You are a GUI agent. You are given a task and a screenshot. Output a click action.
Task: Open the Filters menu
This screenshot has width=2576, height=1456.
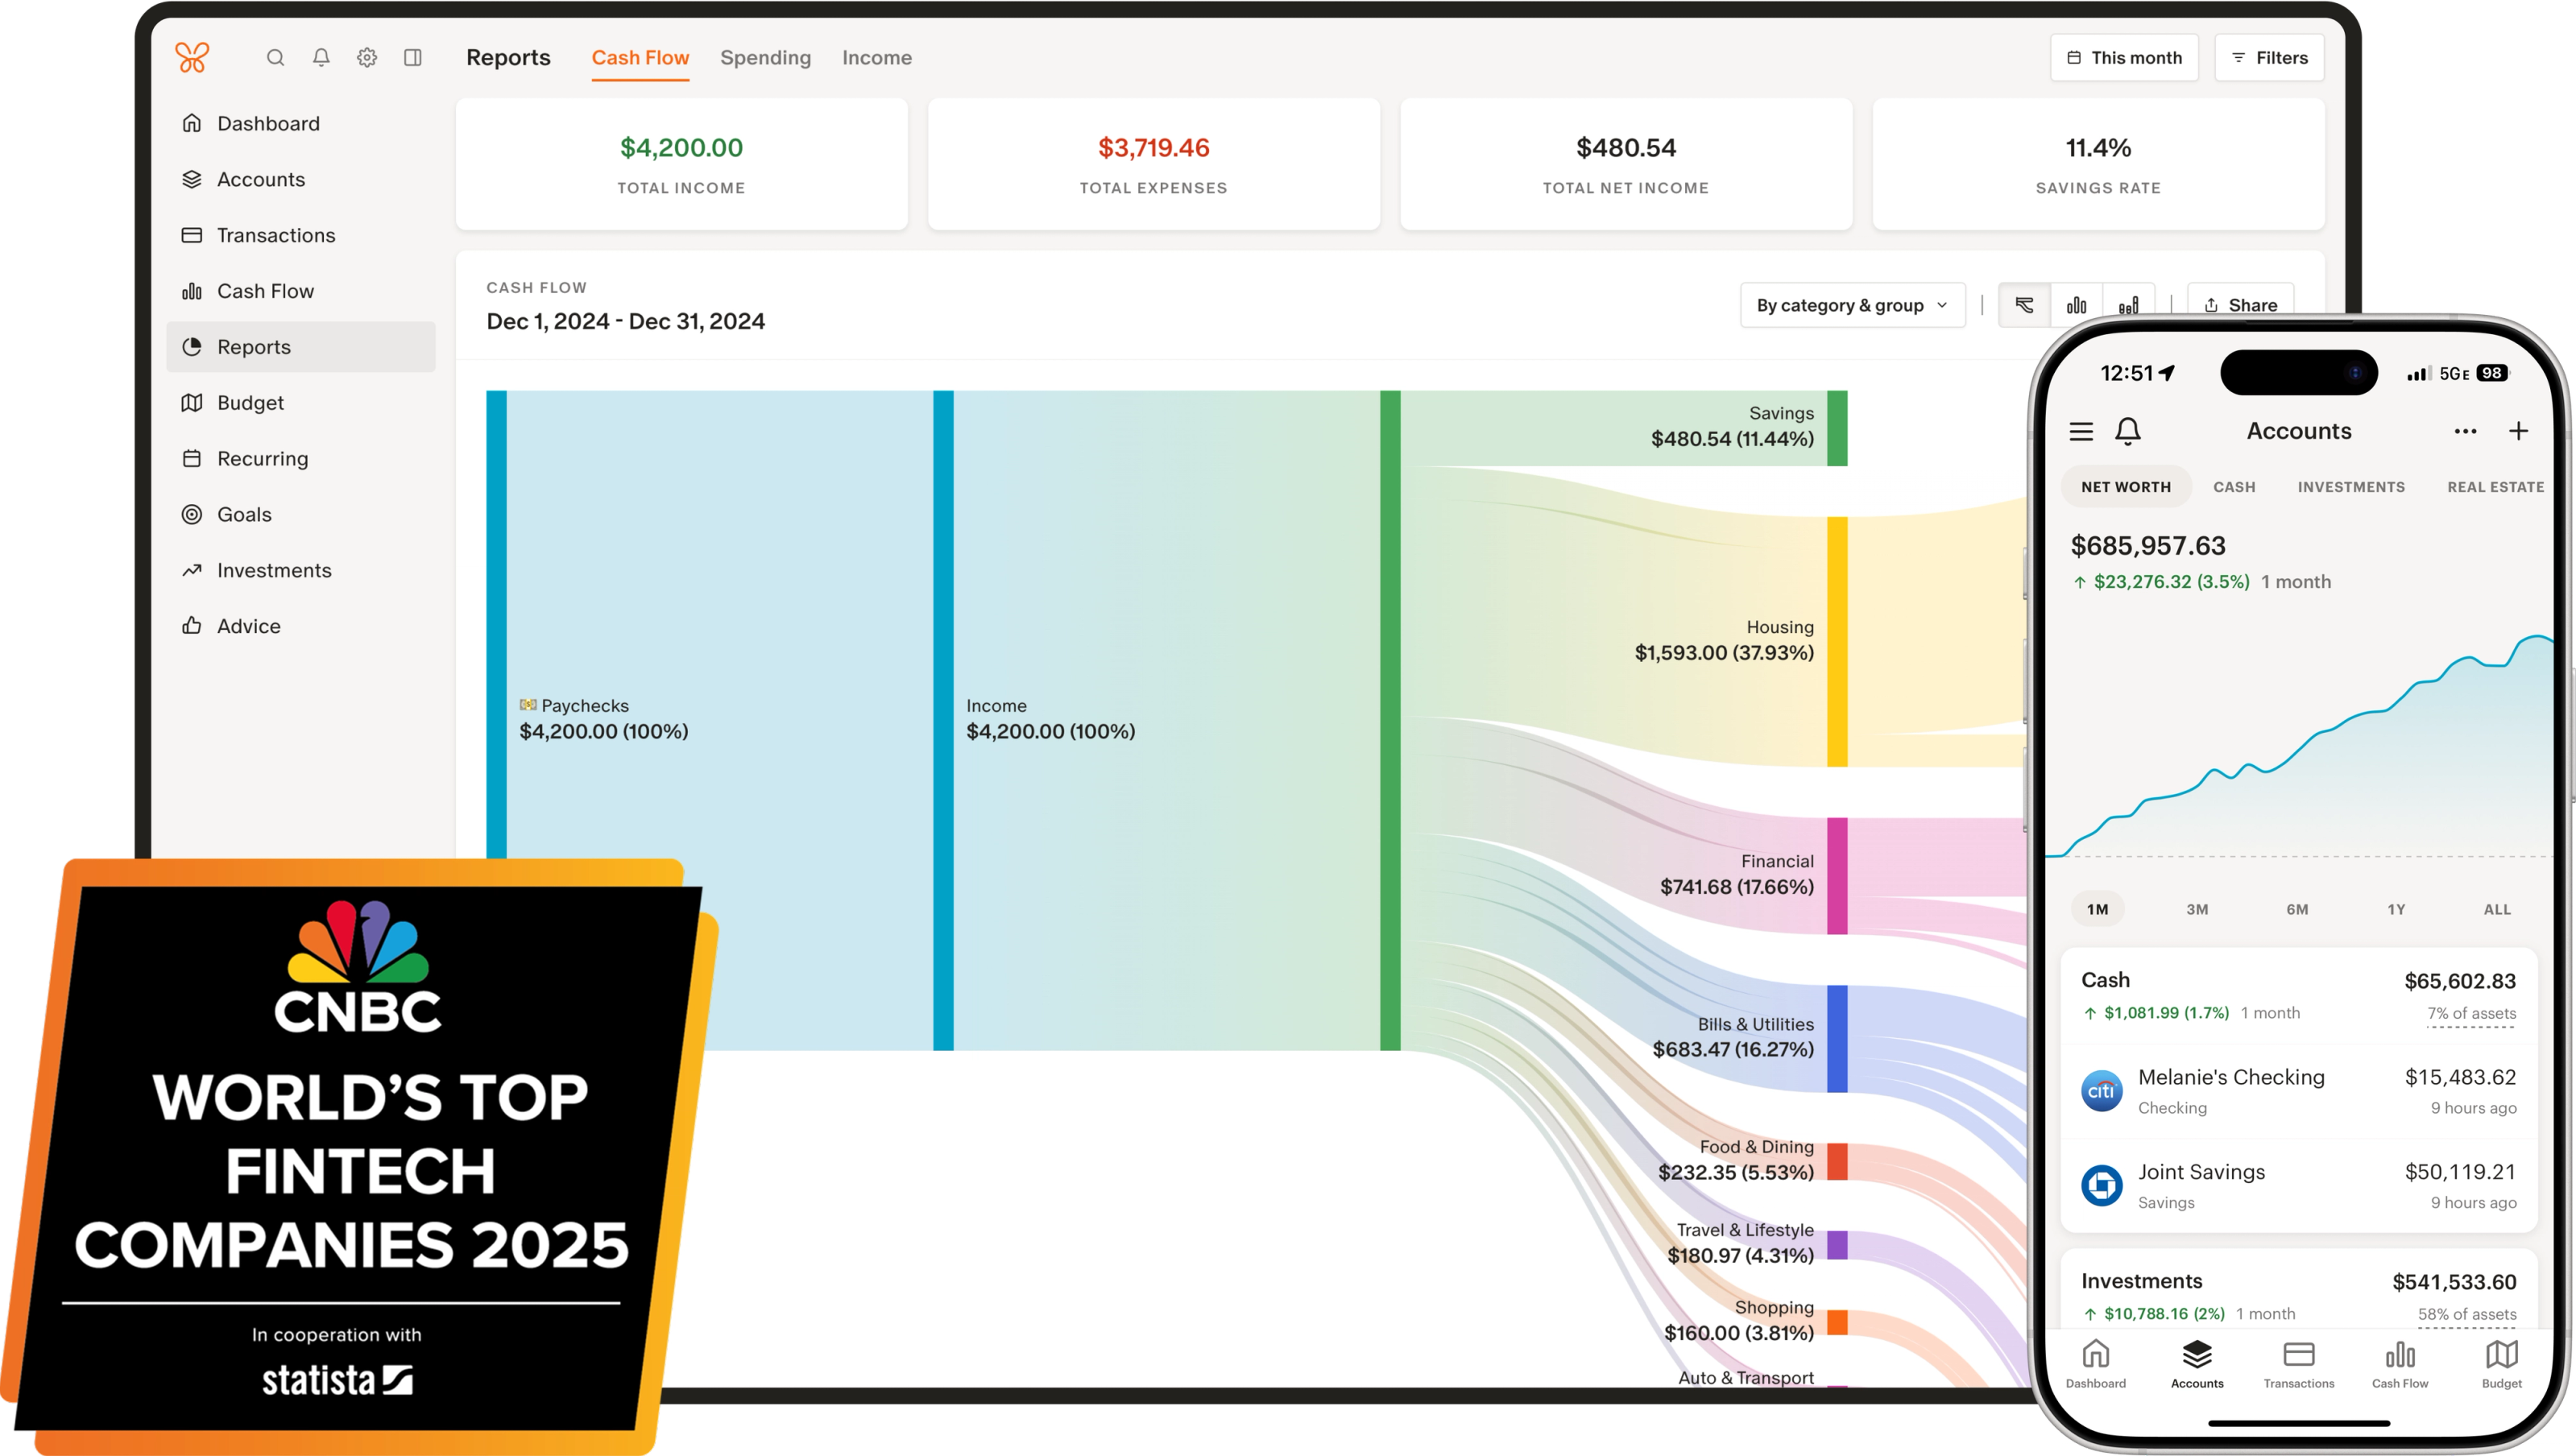click(x=2269, y=58)
